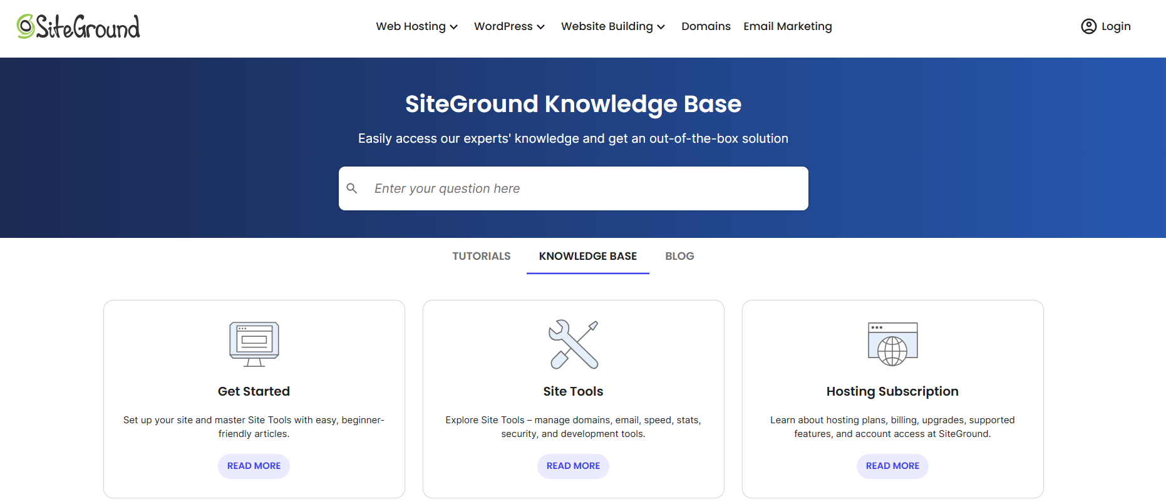Screen dimensions: 1166x504
Task: Click the 'Explore Site Tools – manage domains' description
Action: (573, 427)
